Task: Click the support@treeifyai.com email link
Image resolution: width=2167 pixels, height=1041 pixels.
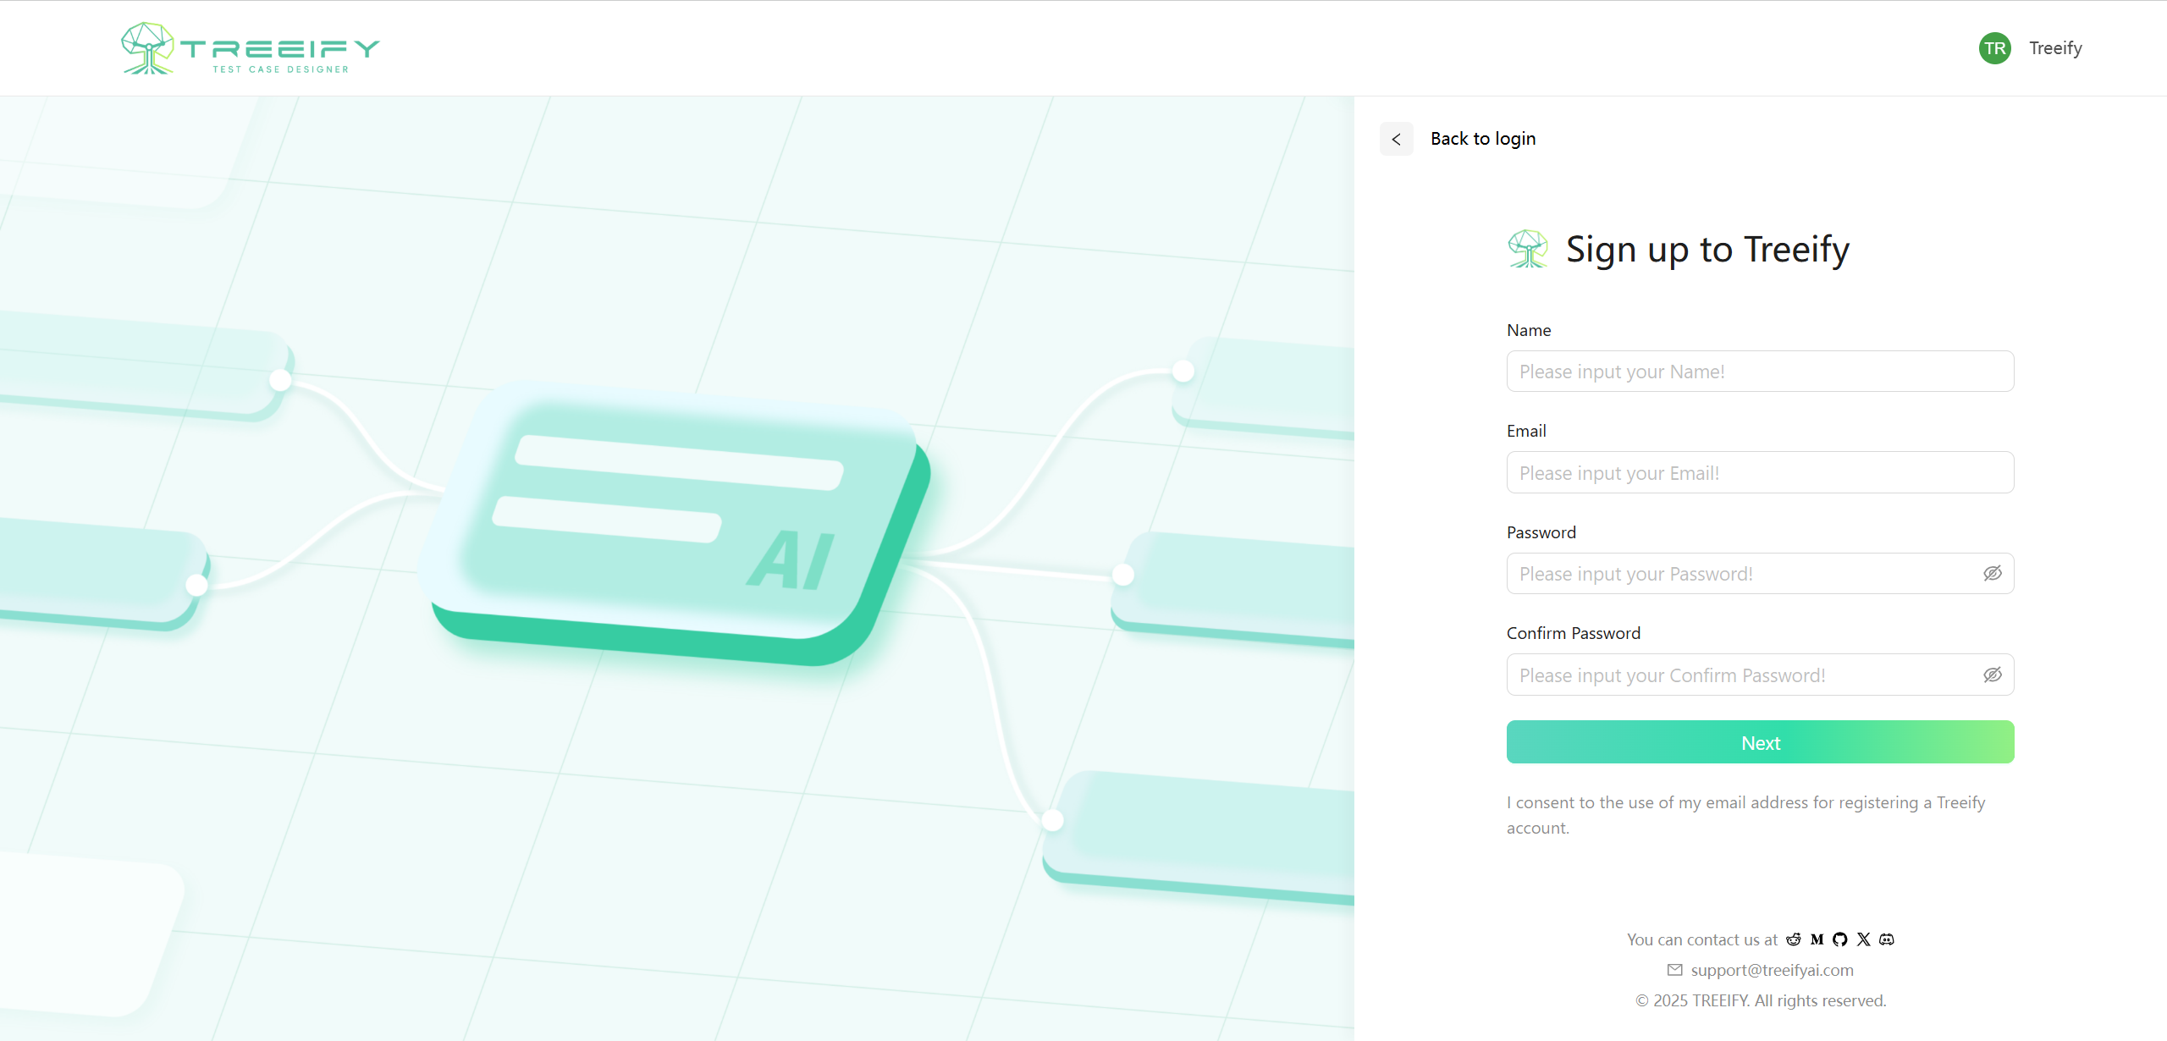Action: coord(1772,970)
